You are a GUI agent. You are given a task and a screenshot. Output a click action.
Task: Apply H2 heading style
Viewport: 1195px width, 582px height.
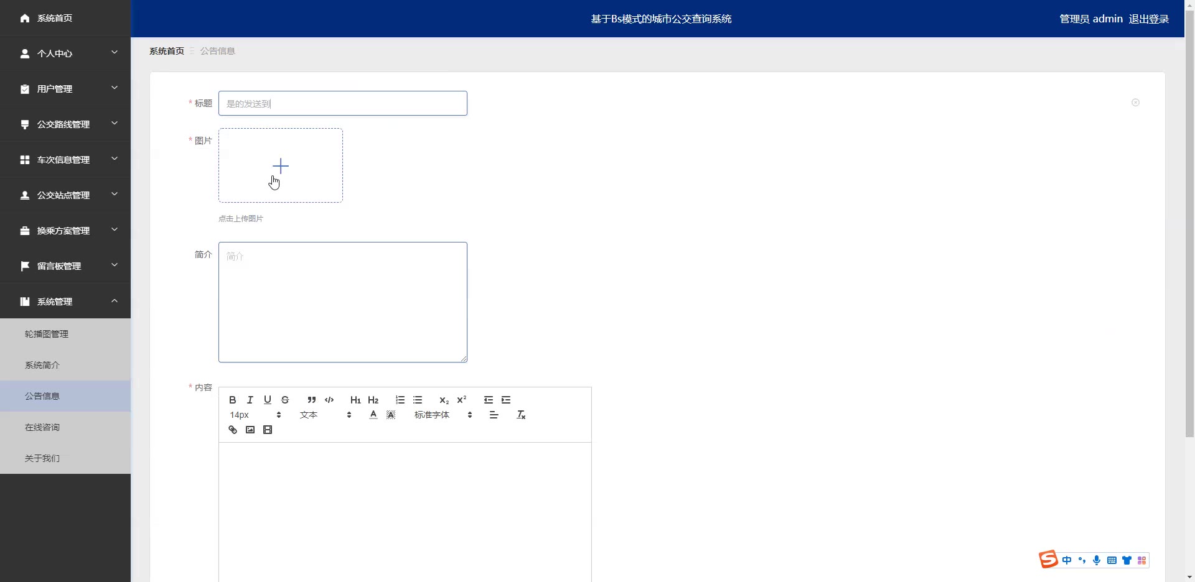pyautogui.click(x=373, y=400)
